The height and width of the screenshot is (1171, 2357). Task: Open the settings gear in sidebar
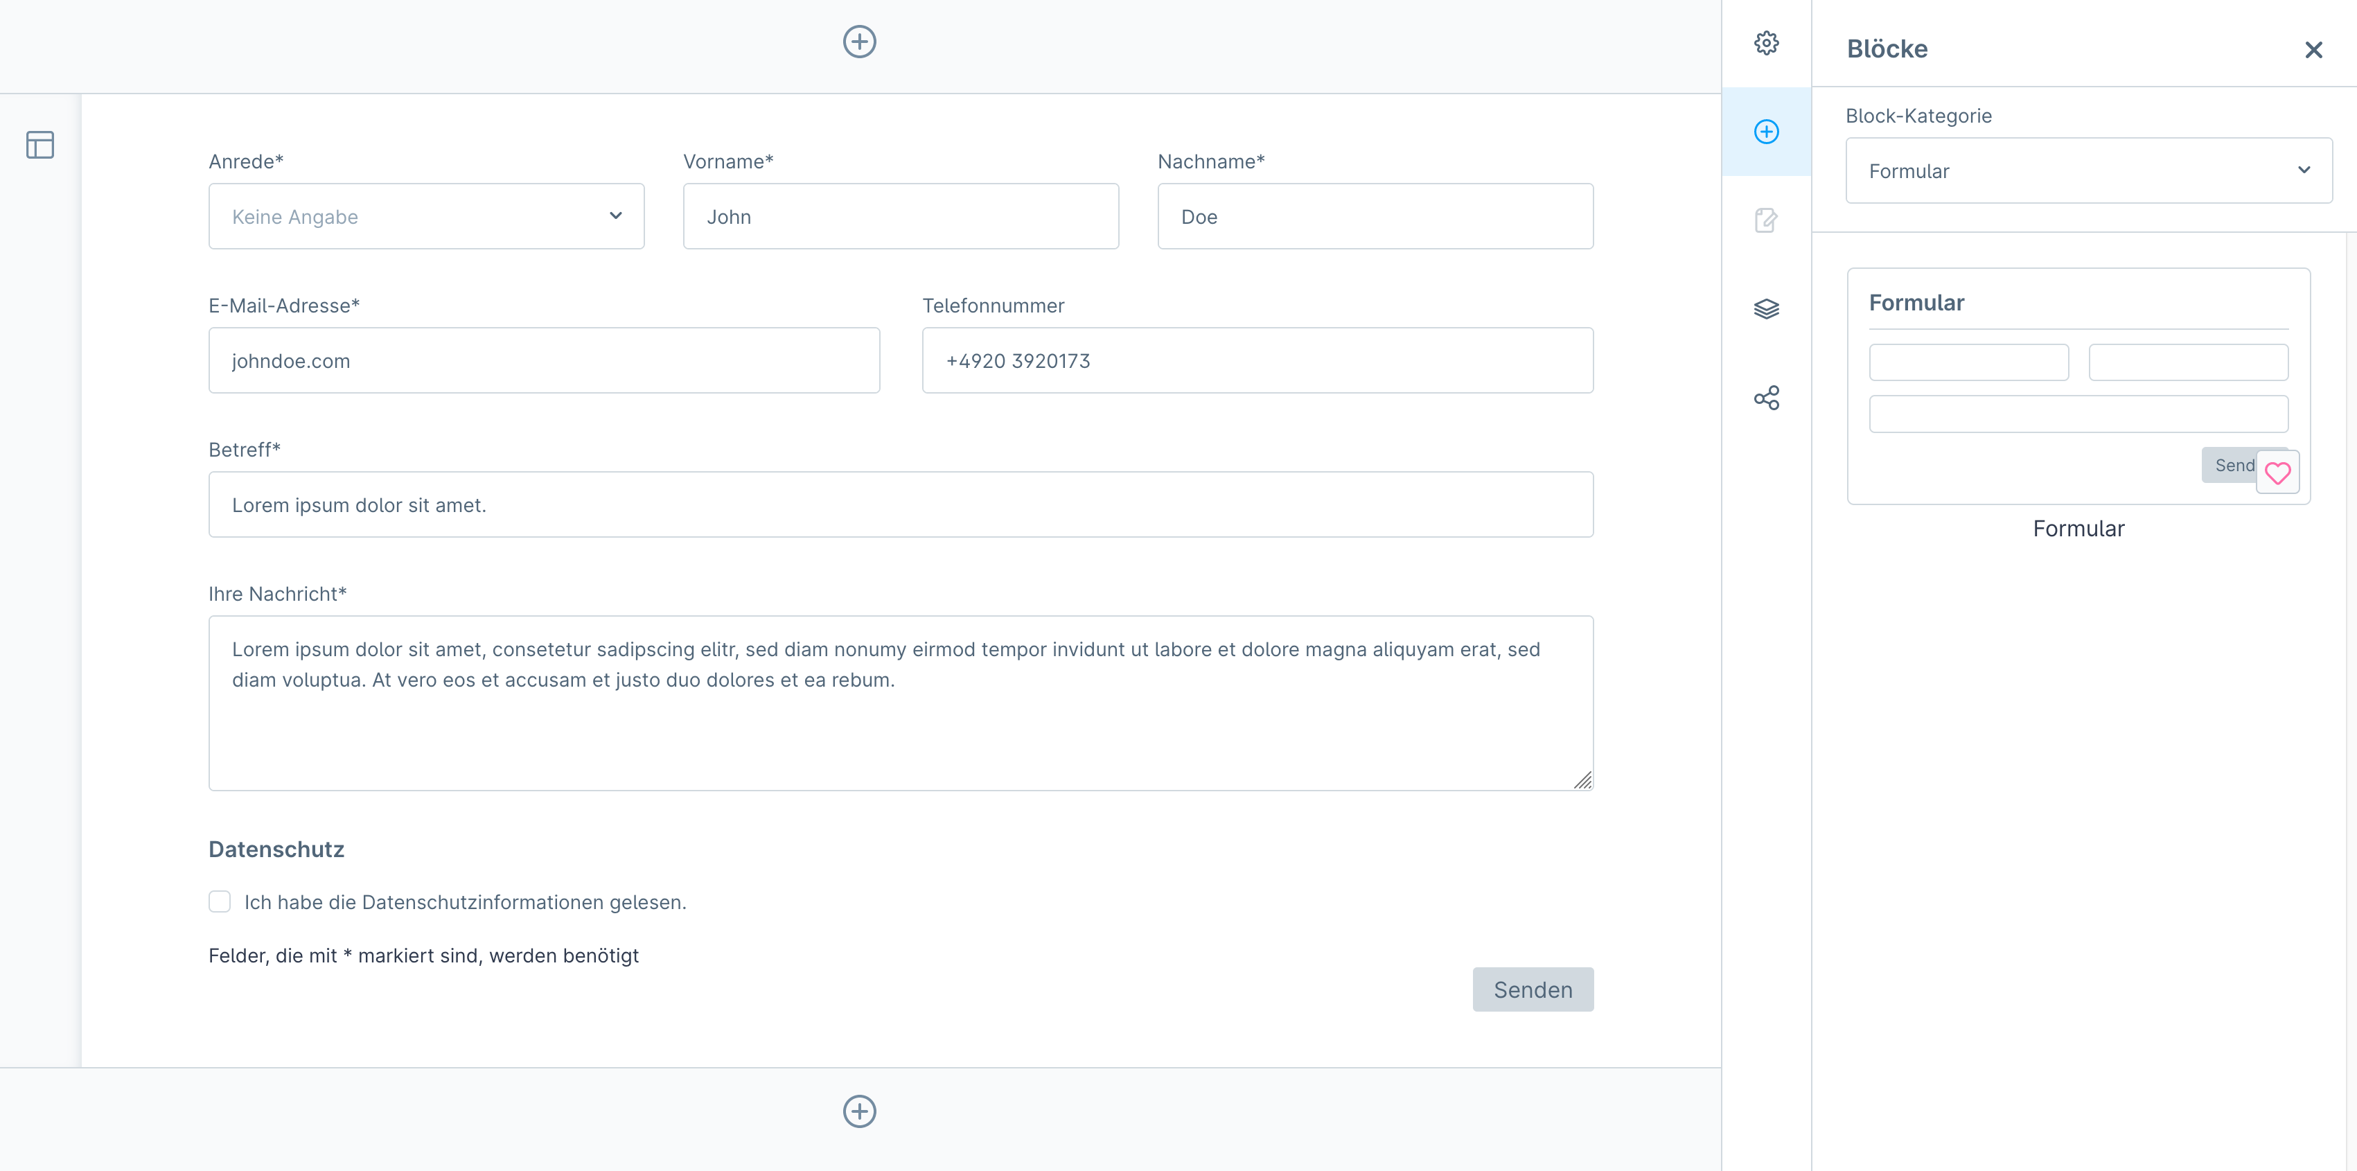(x=1766, y=43)
